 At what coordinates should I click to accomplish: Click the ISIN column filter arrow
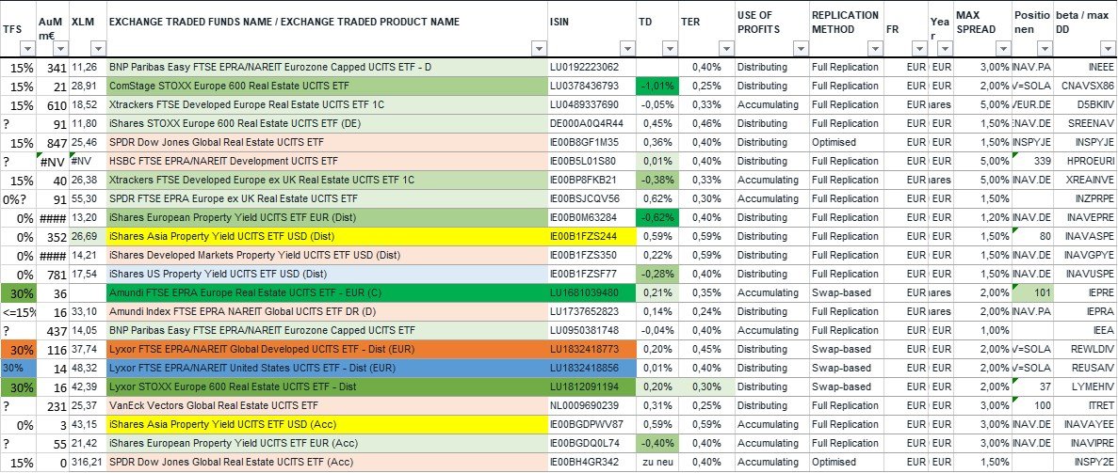point(626,48)
